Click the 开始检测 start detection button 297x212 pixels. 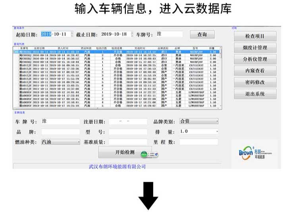[x=125, y=152]
